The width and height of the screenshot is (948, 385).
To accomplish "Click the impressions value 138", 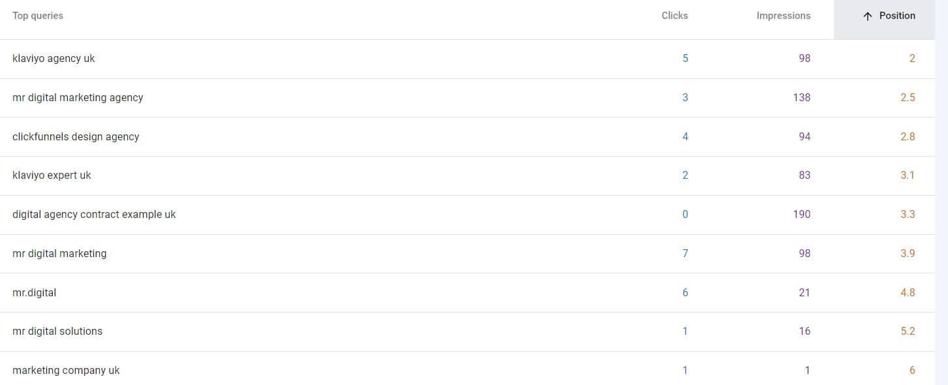I will pos(801,98).
